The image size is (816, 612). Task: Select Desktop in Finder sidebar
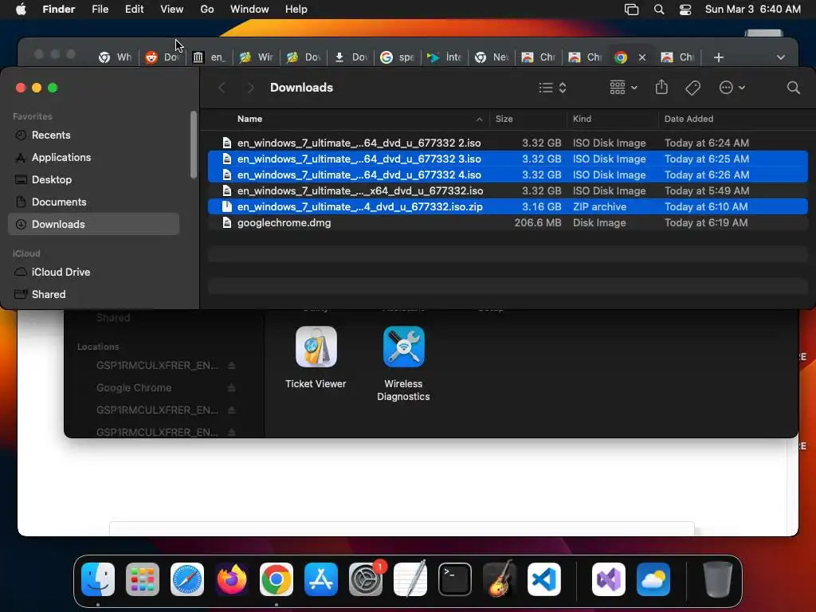point(94,180)
